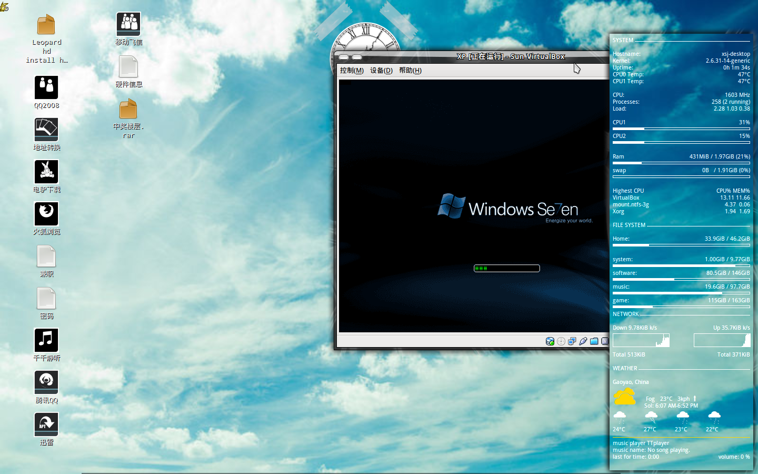The image size is (758, 474).
Task: Click the VirtualBox USB devices status icon
Action: click(x=583, y=341)
